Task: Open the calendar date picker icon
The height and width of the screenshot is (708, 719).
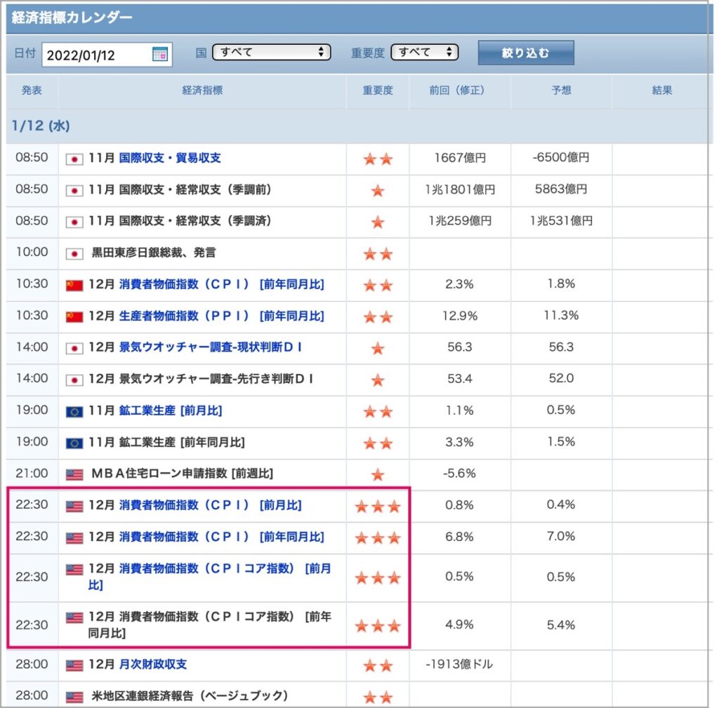Action: [160, 54]
